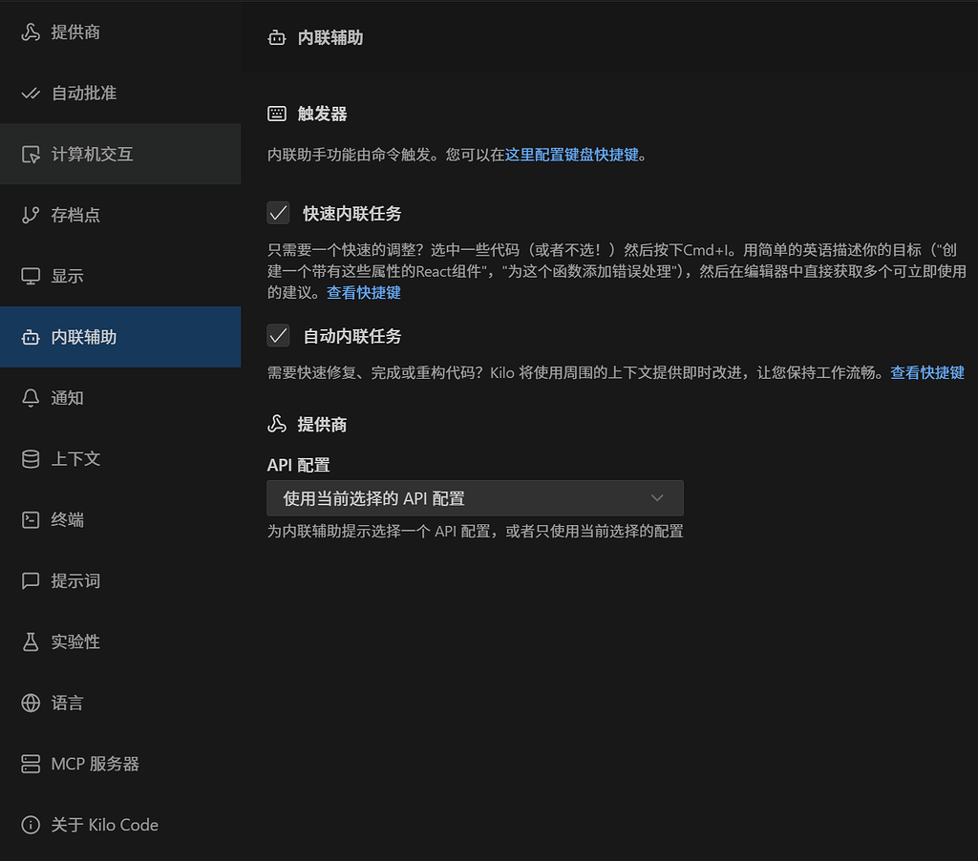Open the 自动批准 settings tab
The height and width of the screenshot is (861, 978).
pos(120,93)
